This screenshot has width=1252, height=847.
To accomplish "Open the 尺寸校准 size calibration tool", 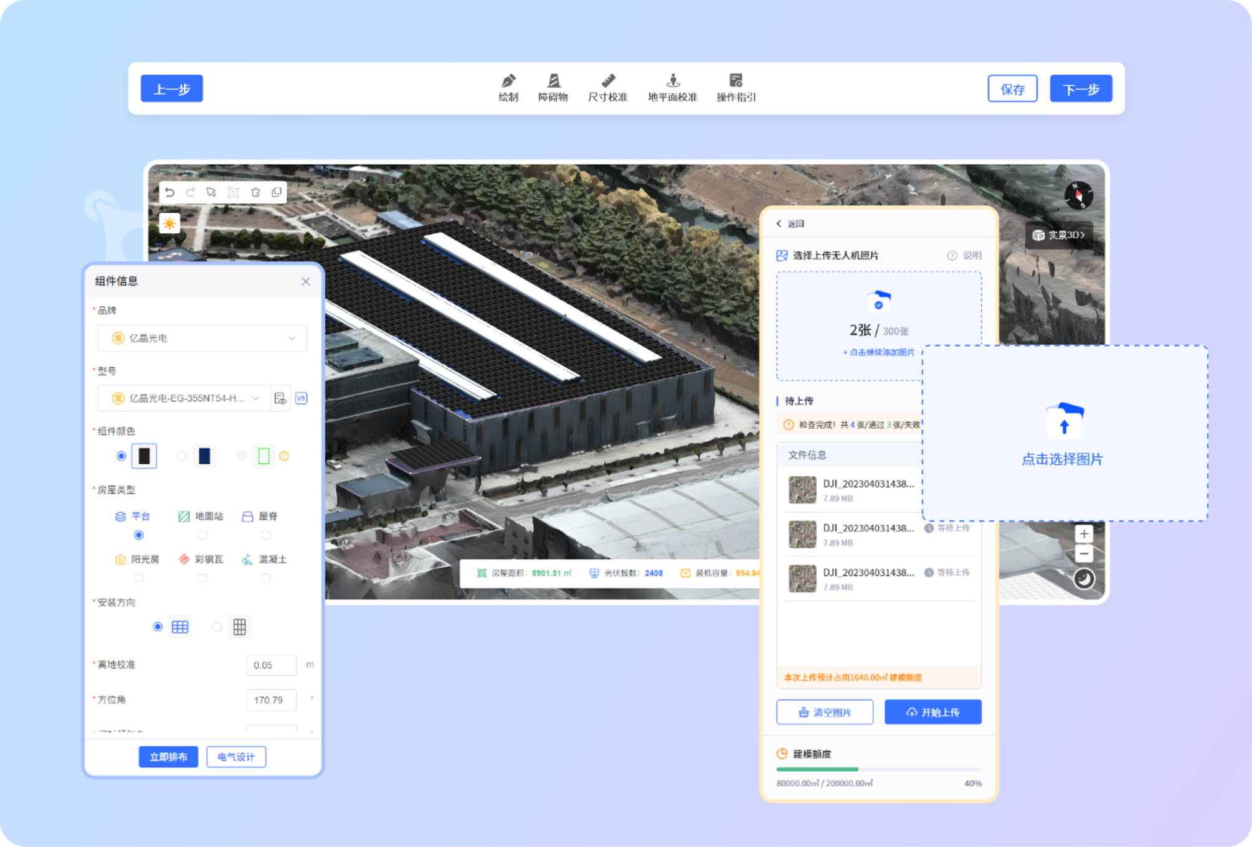I will pos(607,88).
